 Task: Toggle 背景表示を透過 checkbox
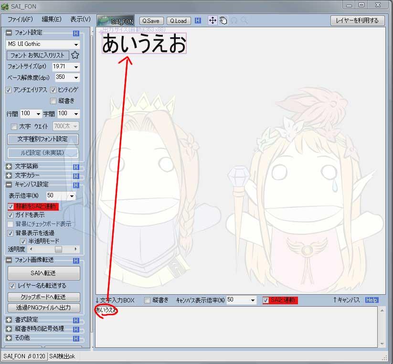[x=11, y=233]
